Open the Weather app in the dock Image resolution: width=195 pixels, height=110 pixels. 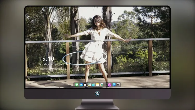pos(81,85)
